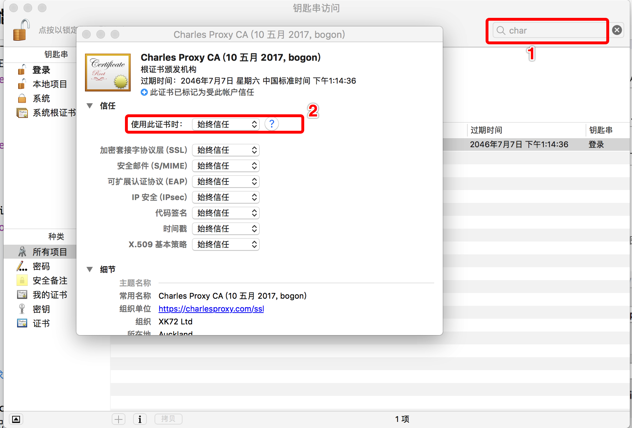This screenshot has height=428, width=632.
Task: Open the 使用此证书时 trust dropdown
Action: (226, 124)
